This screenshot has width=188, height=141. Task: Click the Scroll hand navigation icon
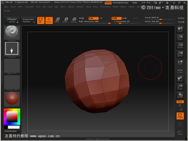coord(180,29)
